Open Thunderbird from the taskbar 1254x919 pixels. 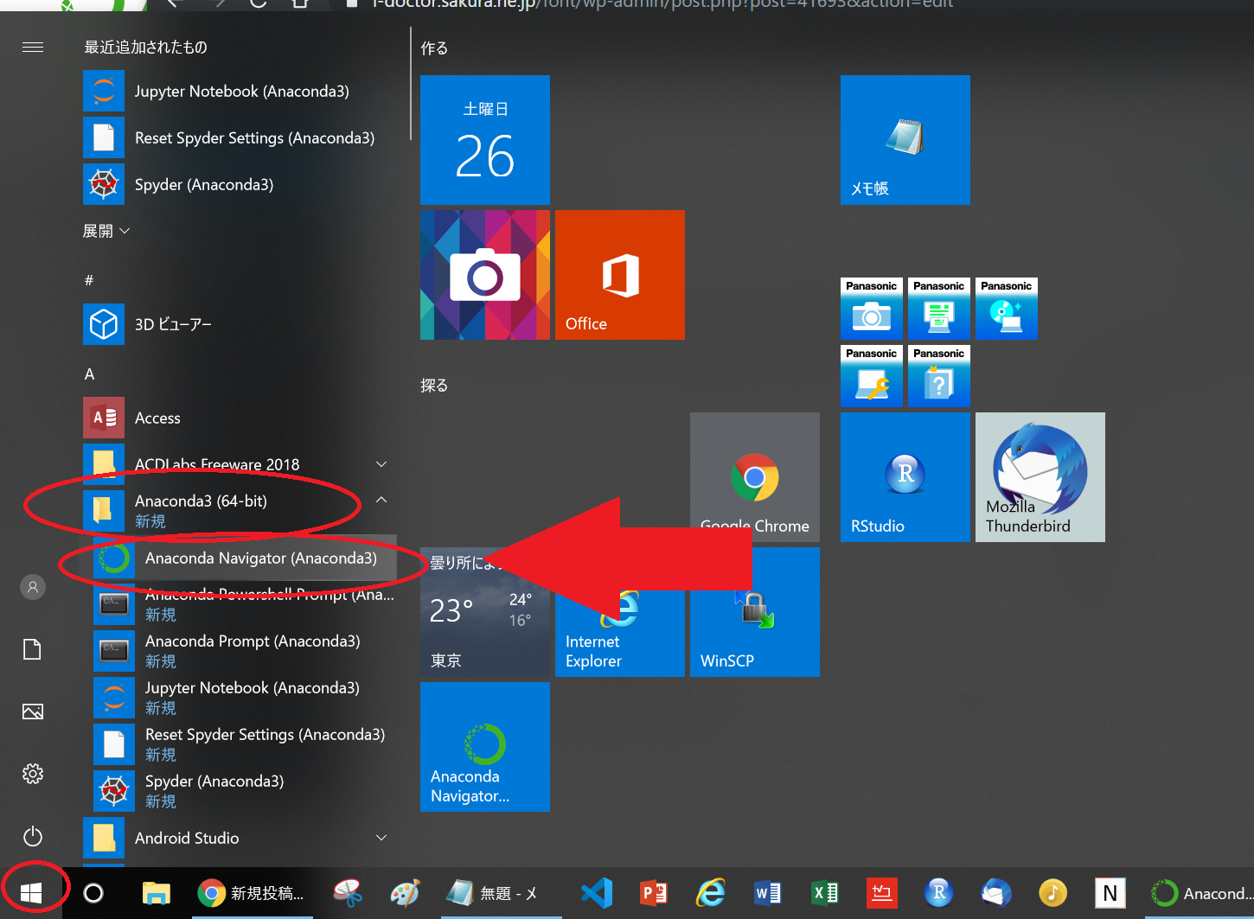pyautogui.click(x=996, y=893)
